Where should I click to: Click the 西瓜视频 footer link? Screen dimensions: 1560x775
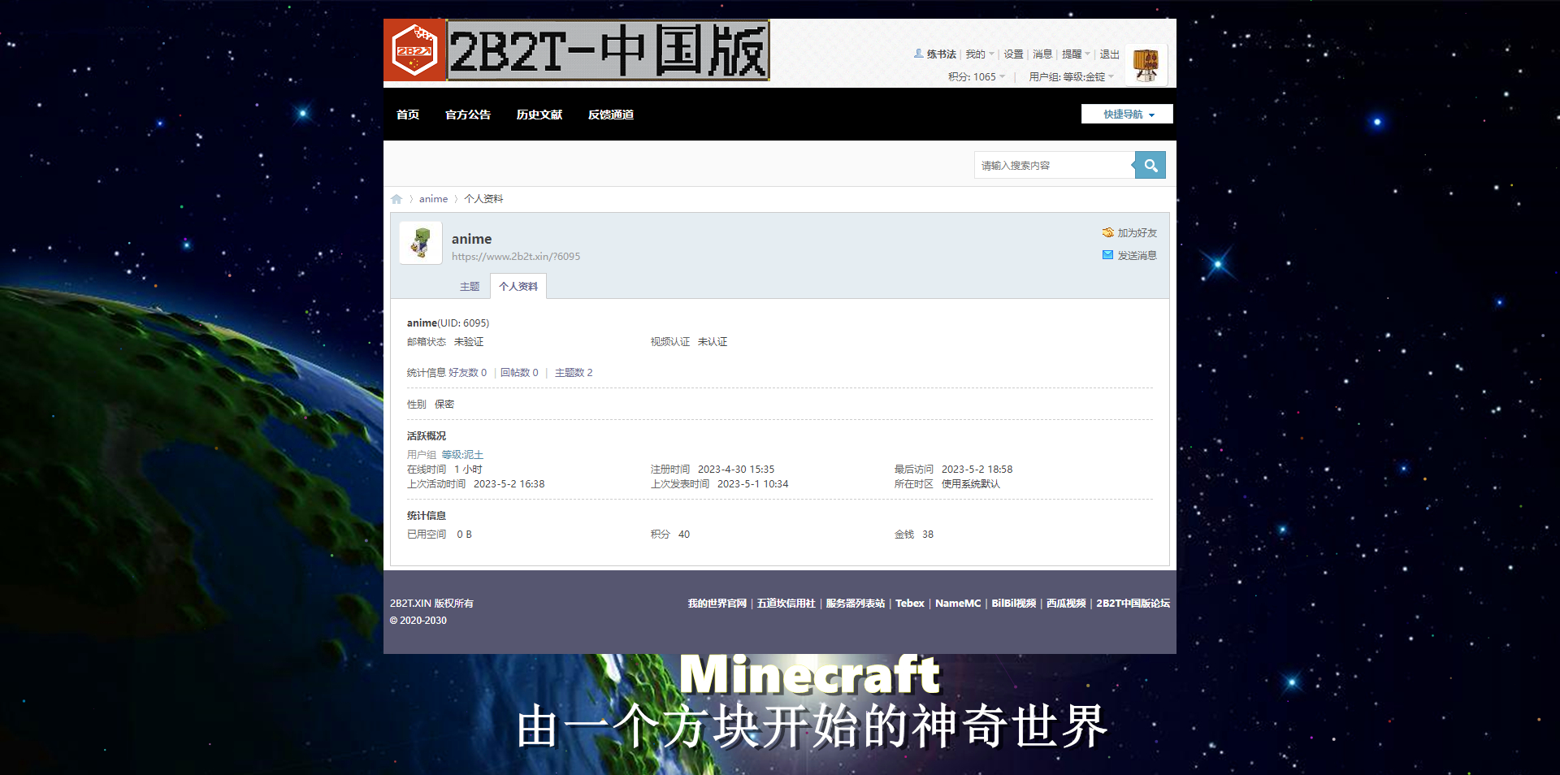(1066, 604)
